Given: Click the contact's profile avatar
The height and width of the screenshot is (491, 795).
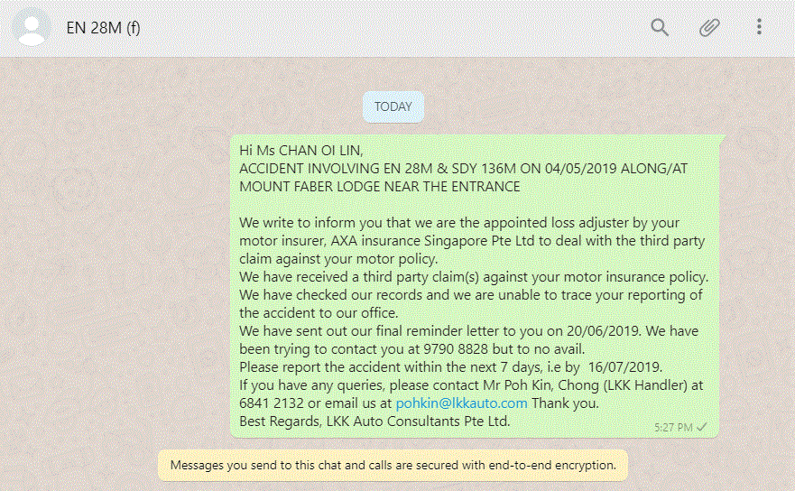Looking at the screenshot, I should coord(33,28).
